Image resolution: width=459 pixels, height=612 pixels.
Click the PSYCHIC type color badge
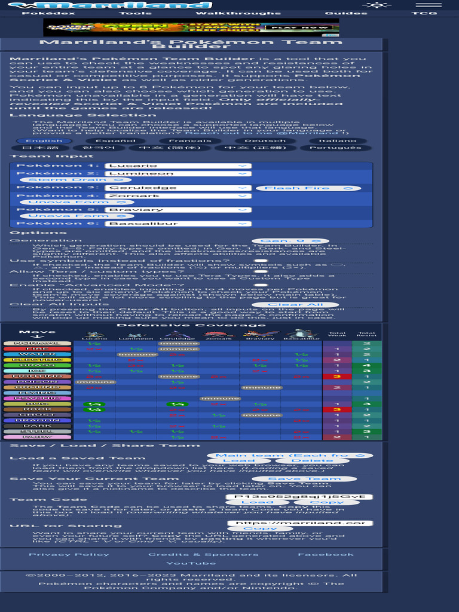(x=38, y=399)
